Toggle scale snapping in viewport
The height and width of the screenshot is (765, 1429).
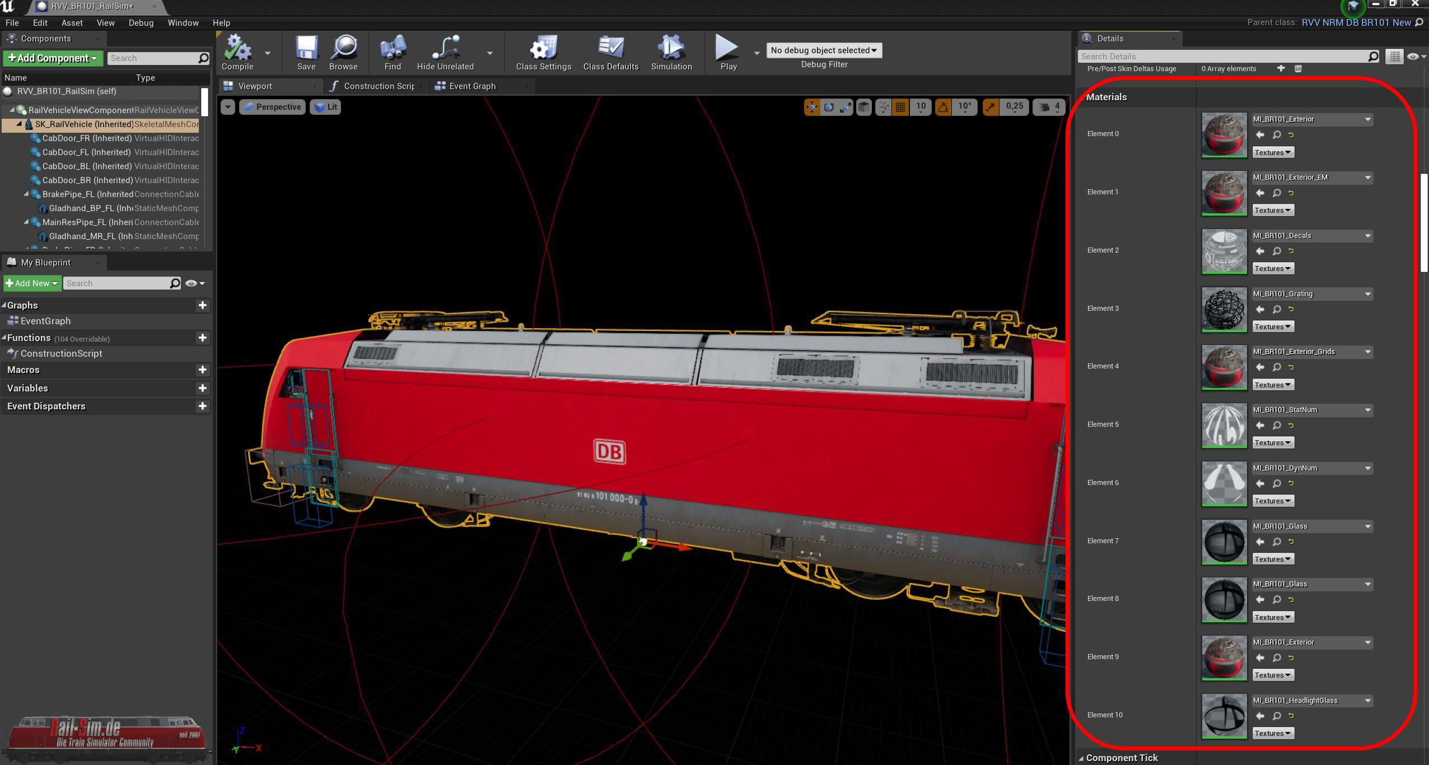[991, 107]
